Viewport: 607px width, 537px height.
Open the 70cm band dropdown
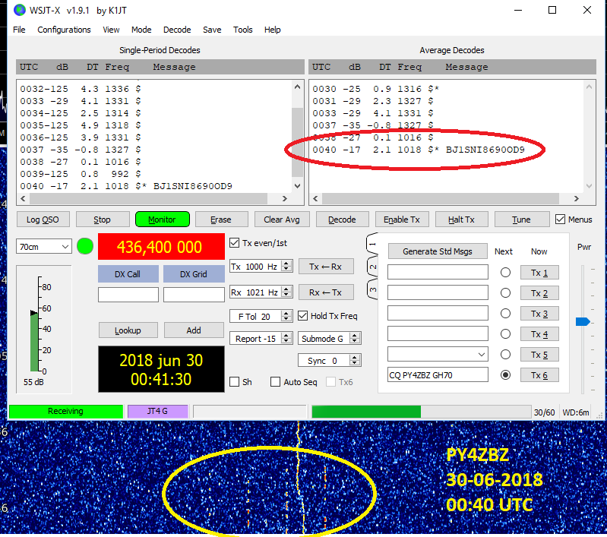[43, 247]
